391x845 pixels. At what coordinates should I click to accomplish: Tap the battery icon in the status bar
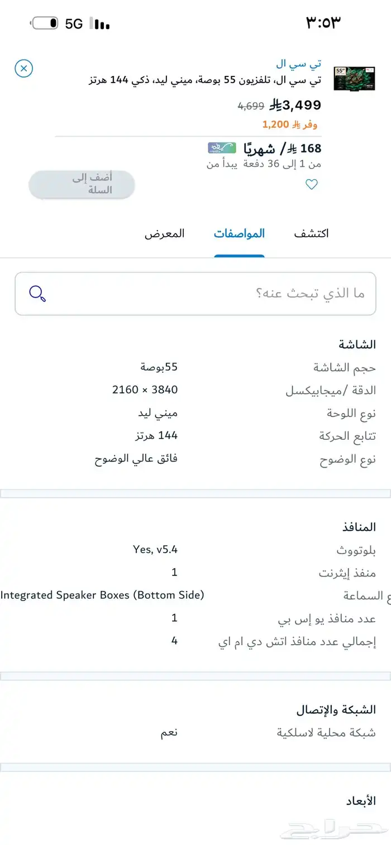[46, 22]
